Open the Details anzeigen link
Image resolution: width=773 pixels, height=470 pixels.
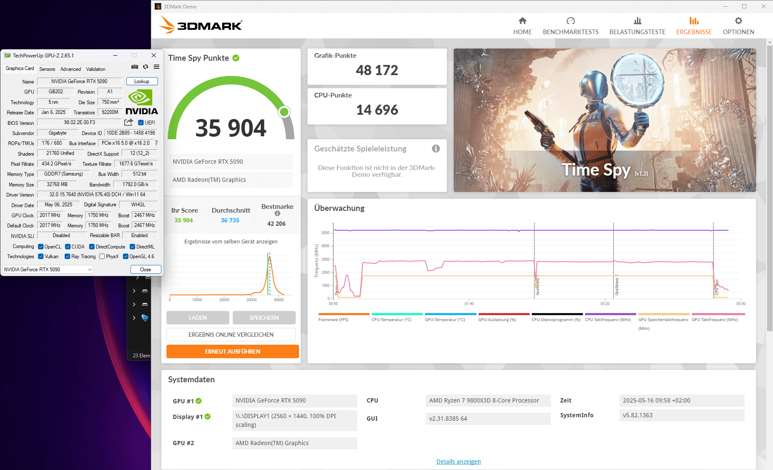coord(459,462)
